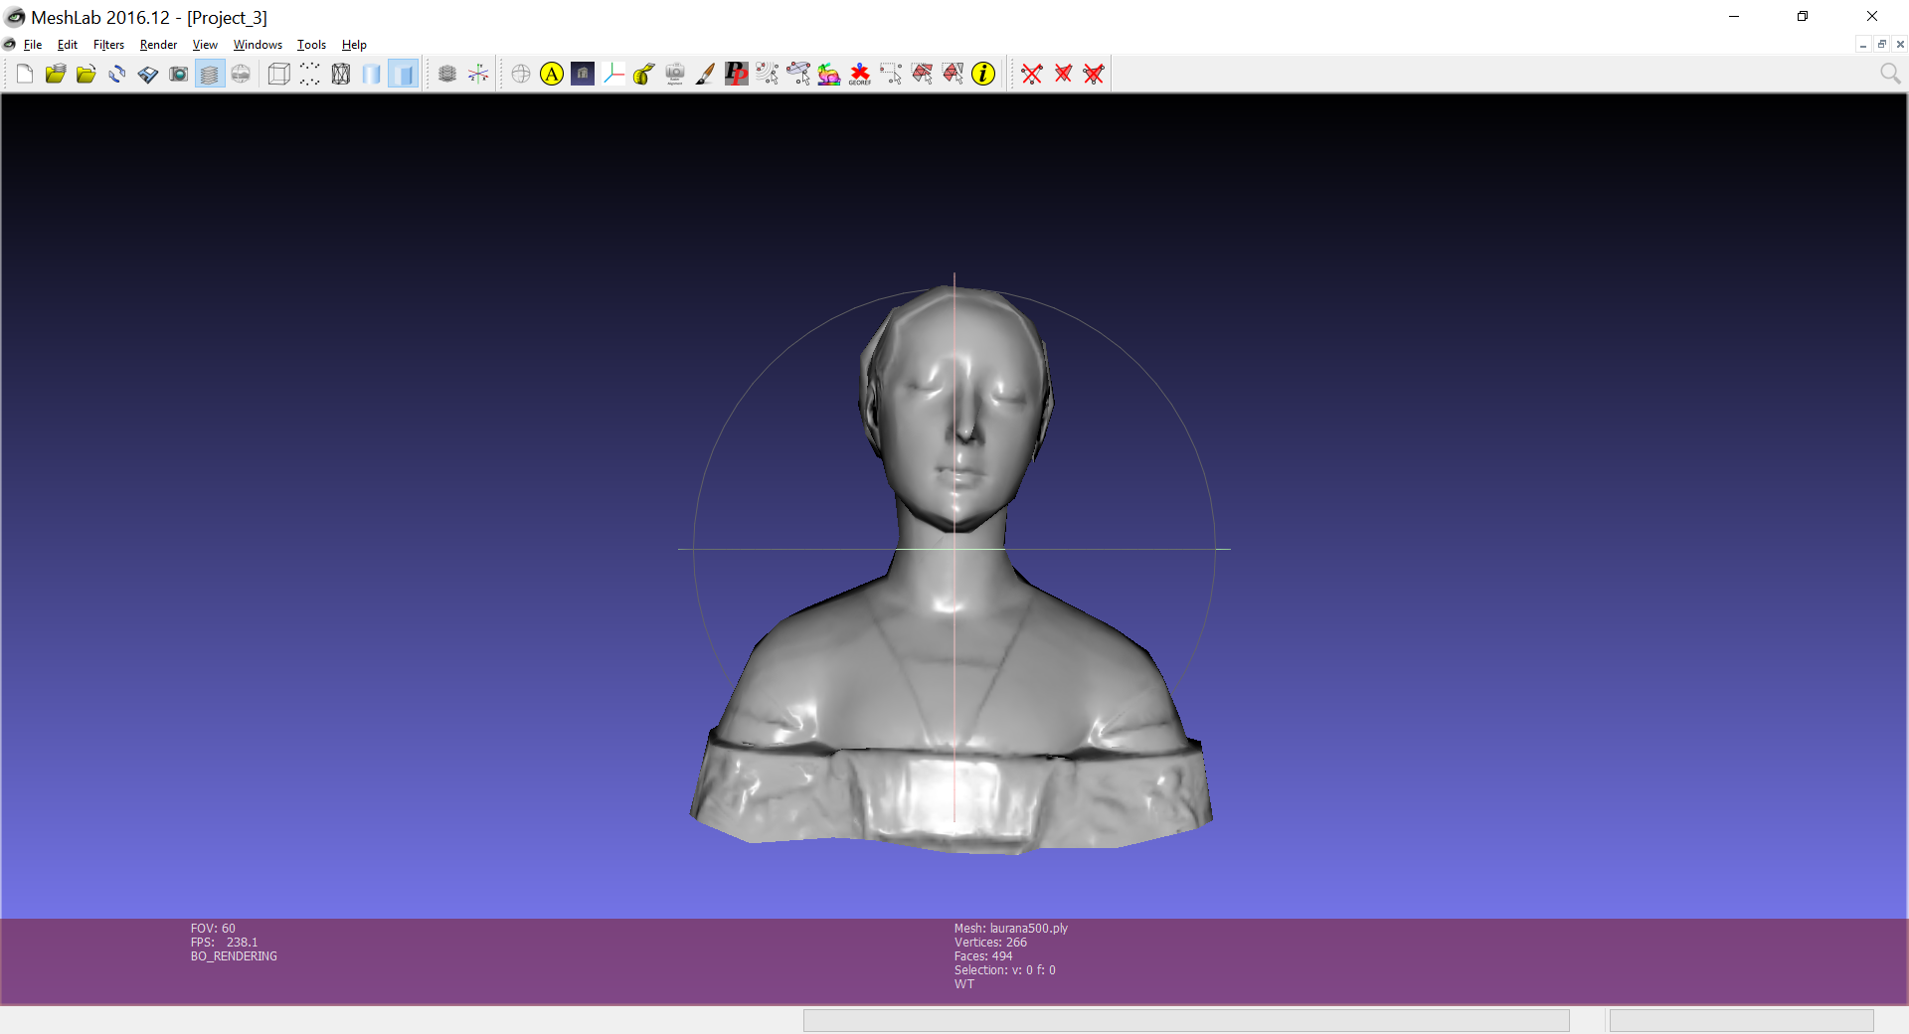Screen dimensions: 1909x1034
Task: Click the "Selection: v: 0 f: 0" readout
Action: pyautogui.click(x=1005, y=970)
